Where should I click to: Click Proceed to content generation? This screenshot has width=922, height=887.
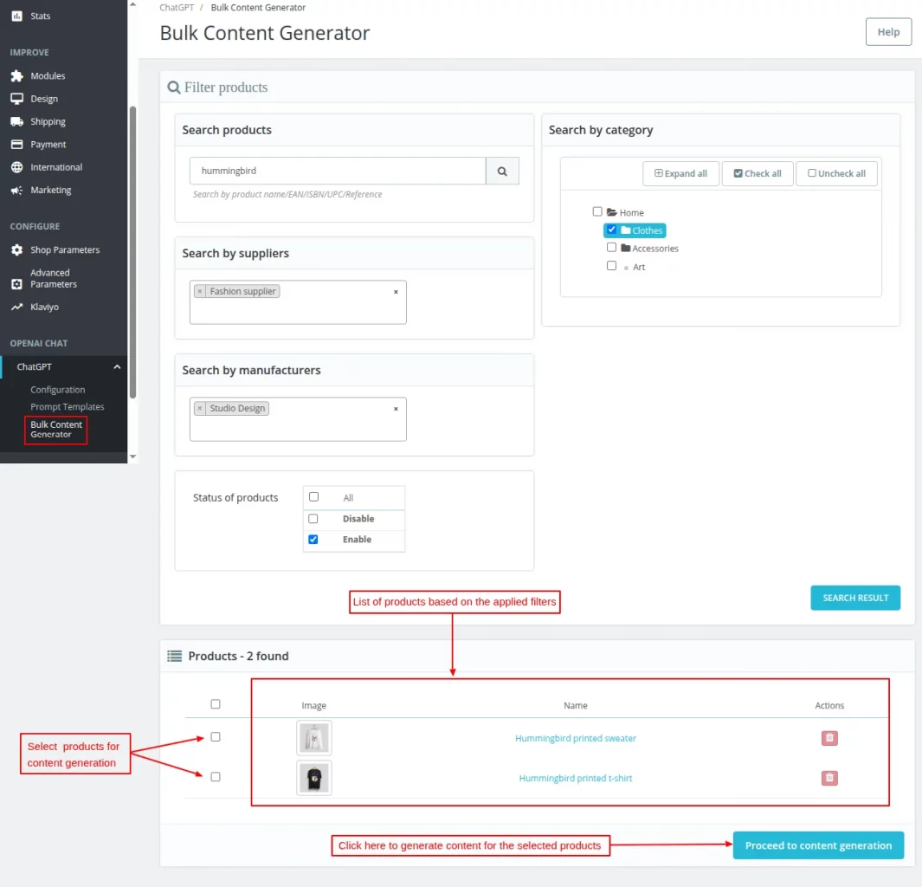[818, 845]
